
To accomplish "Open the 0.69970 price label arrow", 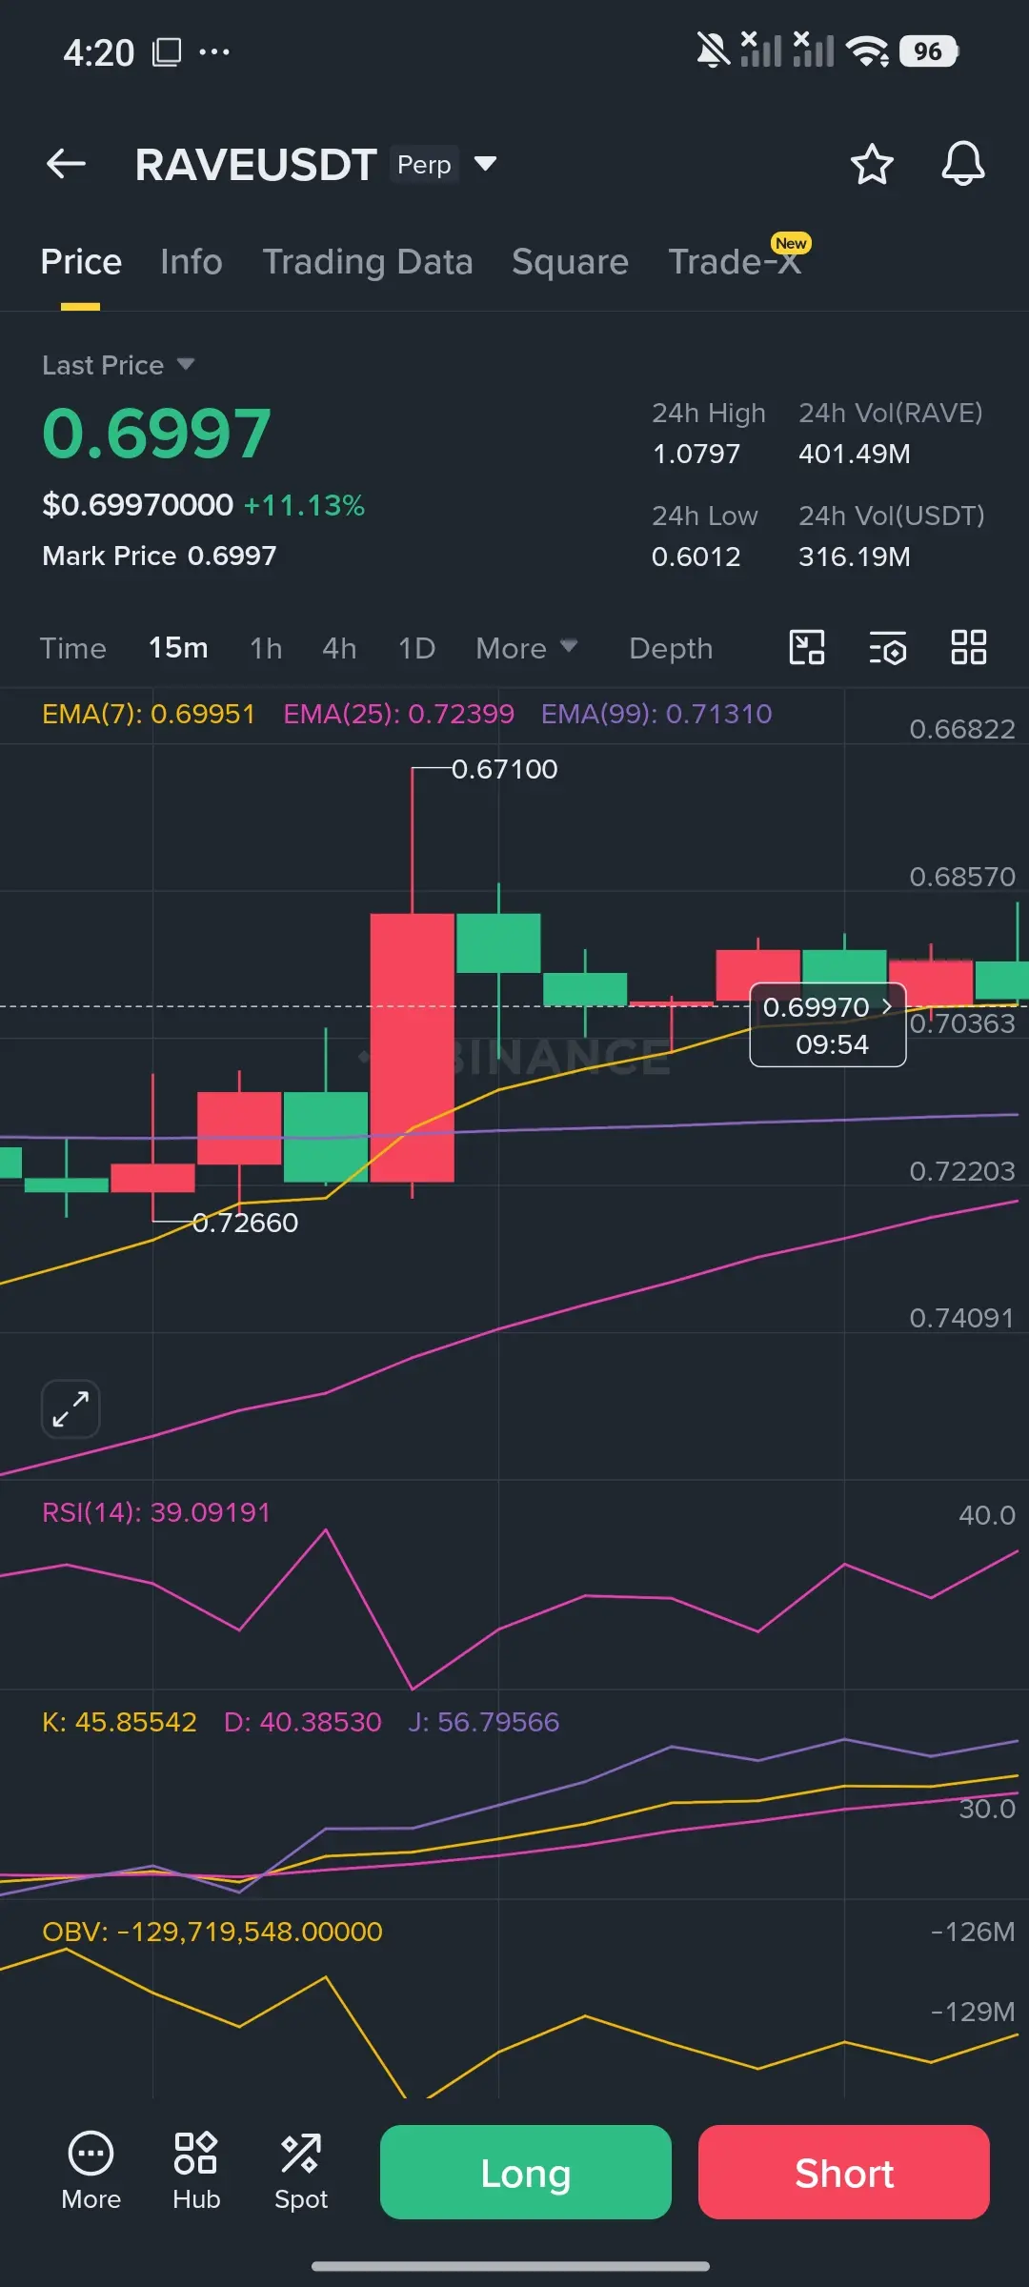I will (887, 1006).
